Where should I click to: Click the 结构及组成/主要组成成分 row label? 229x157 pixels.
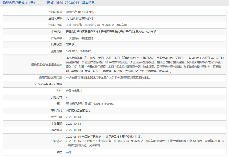coord(46,64)
